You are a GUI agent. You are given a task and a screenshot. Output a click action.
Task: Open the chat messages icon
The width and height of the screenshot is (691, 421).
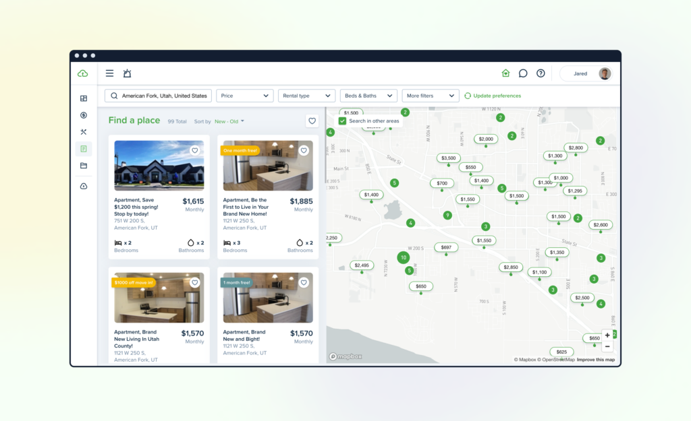click(523, 73)
